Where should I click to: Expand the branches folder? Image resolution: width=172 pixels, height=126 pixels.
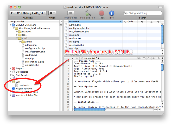click(17, 31)
